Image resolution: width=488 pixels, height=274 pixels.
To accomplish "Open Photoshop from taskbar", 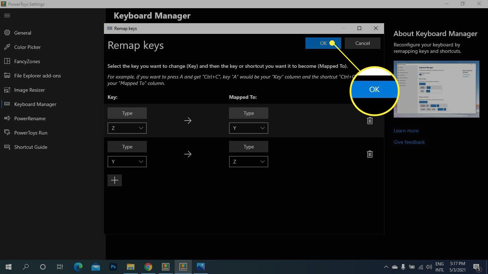I will coord(113,267).
